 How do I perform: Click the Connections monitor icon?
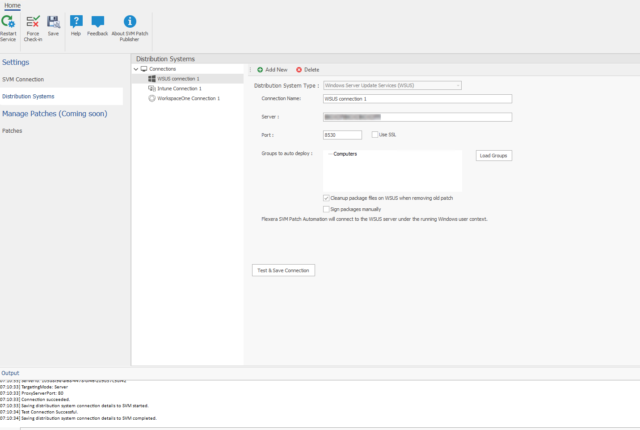click(x=144, y=69)
